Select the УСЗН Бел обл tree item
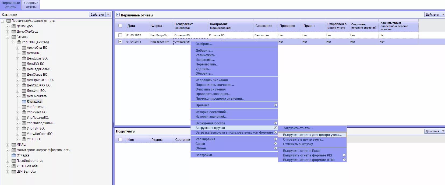This screenshot has width=445, height=185. pyautogui.click(x=27, y=166)
